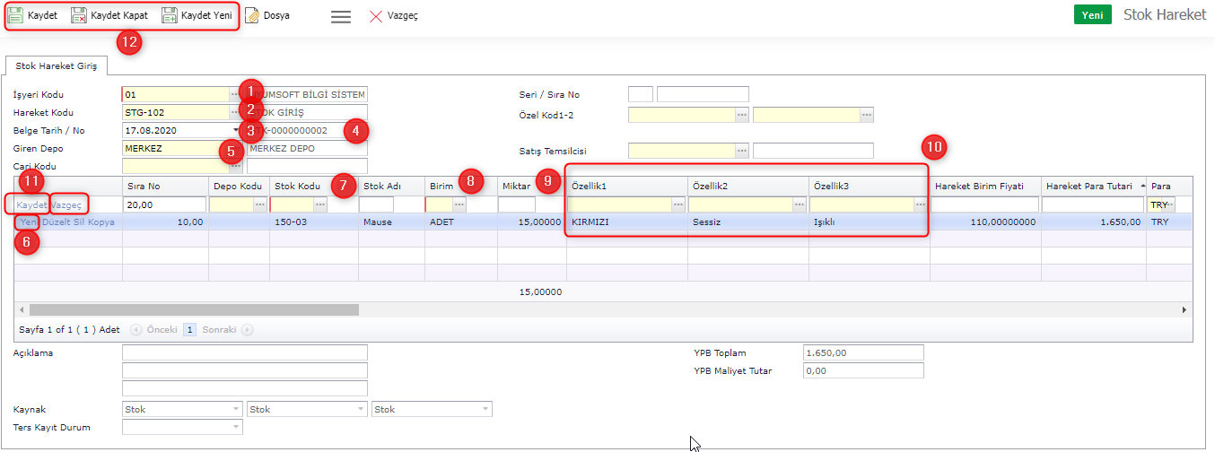Click the YPB Toplam field

(x=863, y=352)
